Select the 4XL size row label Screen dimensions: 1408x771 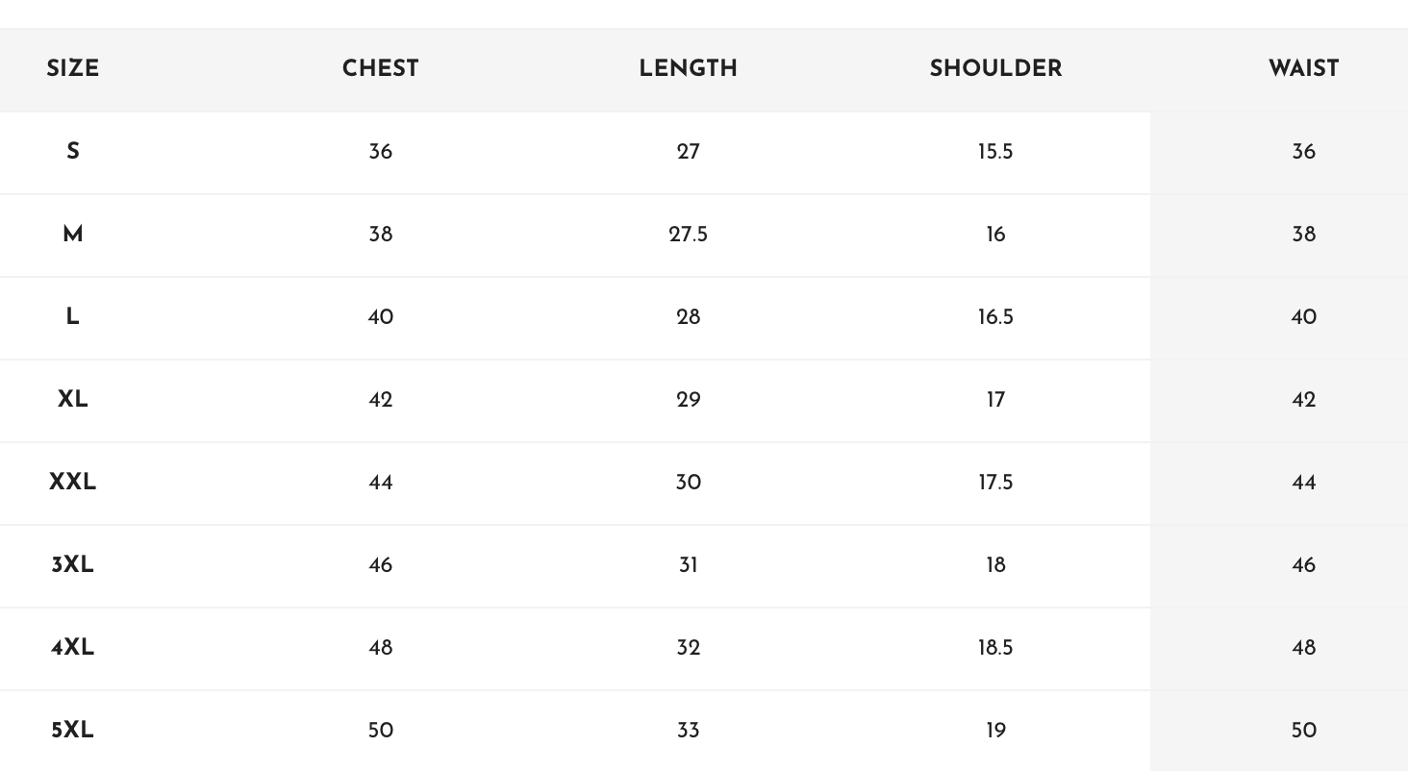coord(73,648)
